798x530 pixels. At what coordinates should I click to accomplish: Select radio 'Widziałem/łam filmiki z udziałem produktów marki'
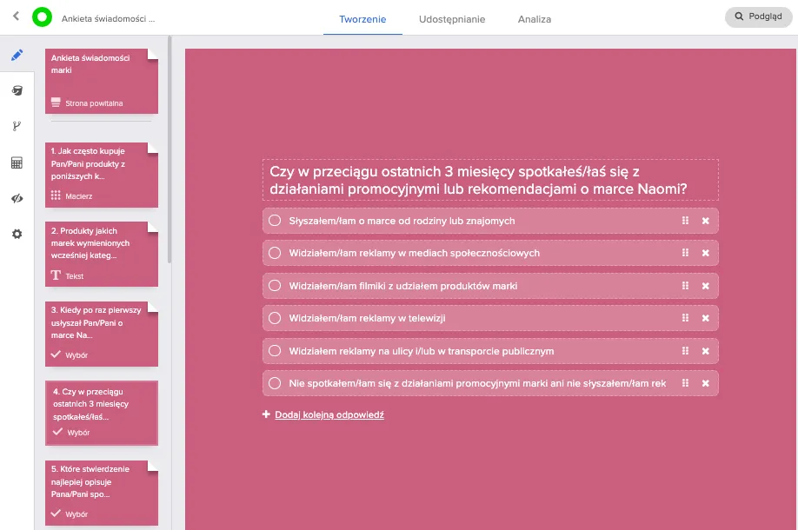click(275, 285)
